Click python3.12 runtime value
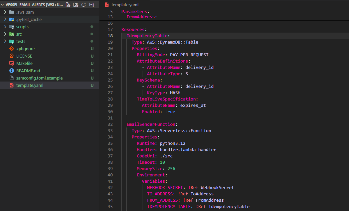This screenshot has width=349, height=211. [172, 143]
